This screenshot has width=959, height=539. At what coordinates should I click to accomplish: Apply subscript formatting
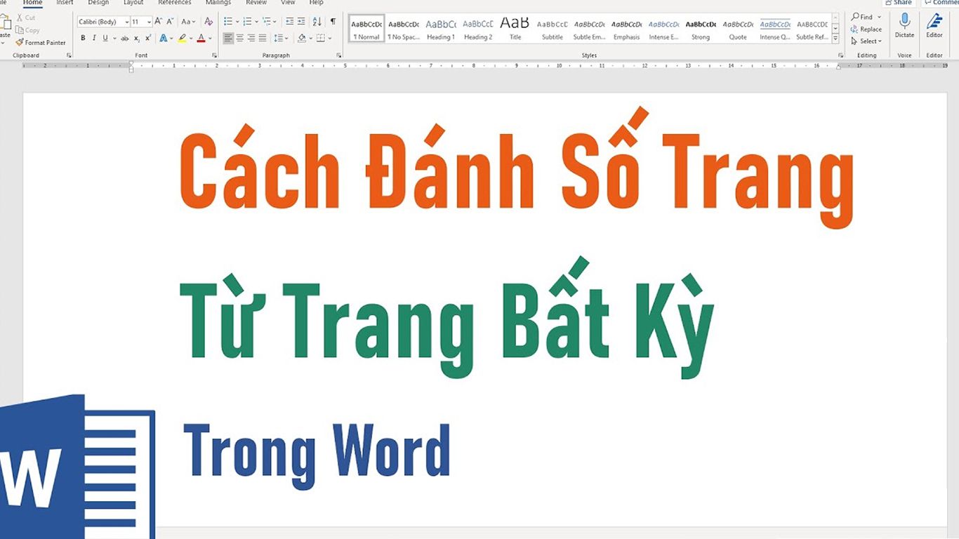(x=136, y=38)
